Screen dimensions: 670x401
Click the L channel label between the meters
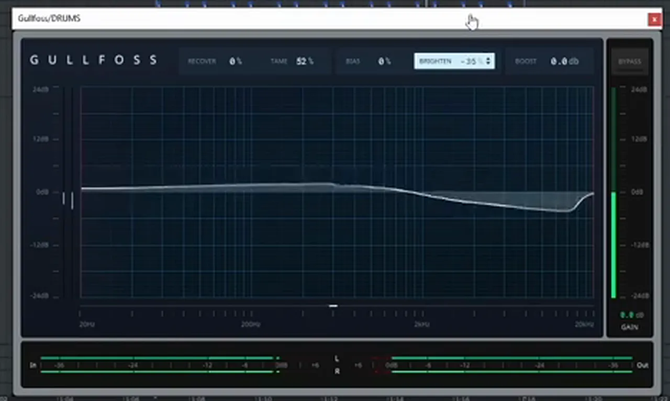[337, 359]
